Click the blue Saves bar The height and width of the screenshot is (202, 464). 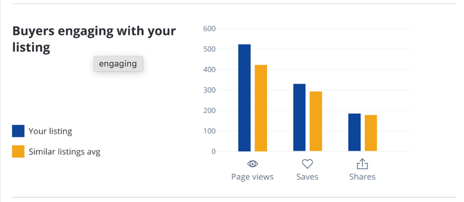pyautogui.click(x=299, y=117)
